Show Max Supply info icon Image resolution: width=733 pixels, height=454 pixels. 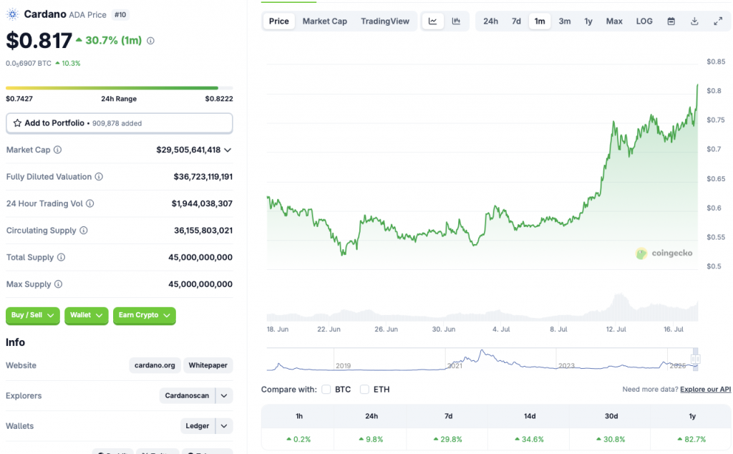click(59, 284)
